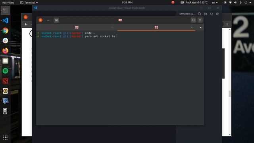Click New Folder icon in VS Code Explorer
254x143 pixels.
tap(206, 14)
